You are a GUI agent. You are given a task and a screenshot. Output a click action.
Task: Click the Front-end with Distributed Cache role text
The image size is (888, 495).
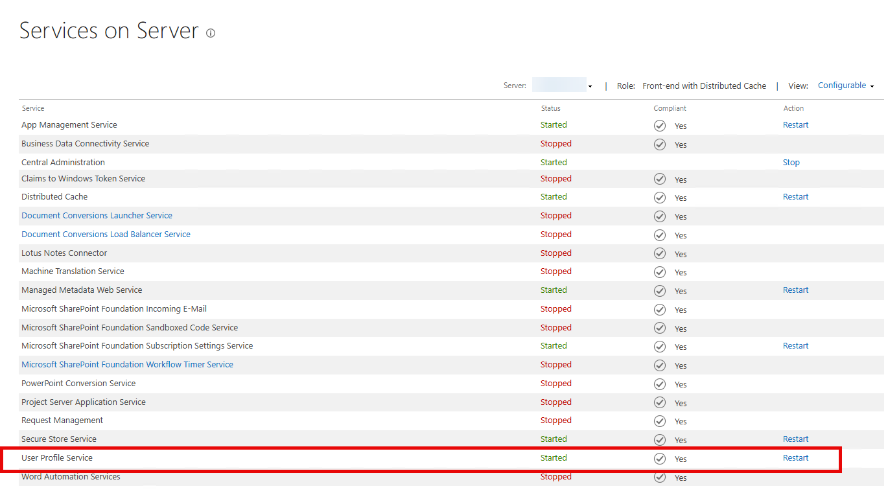tap(704, 86)
